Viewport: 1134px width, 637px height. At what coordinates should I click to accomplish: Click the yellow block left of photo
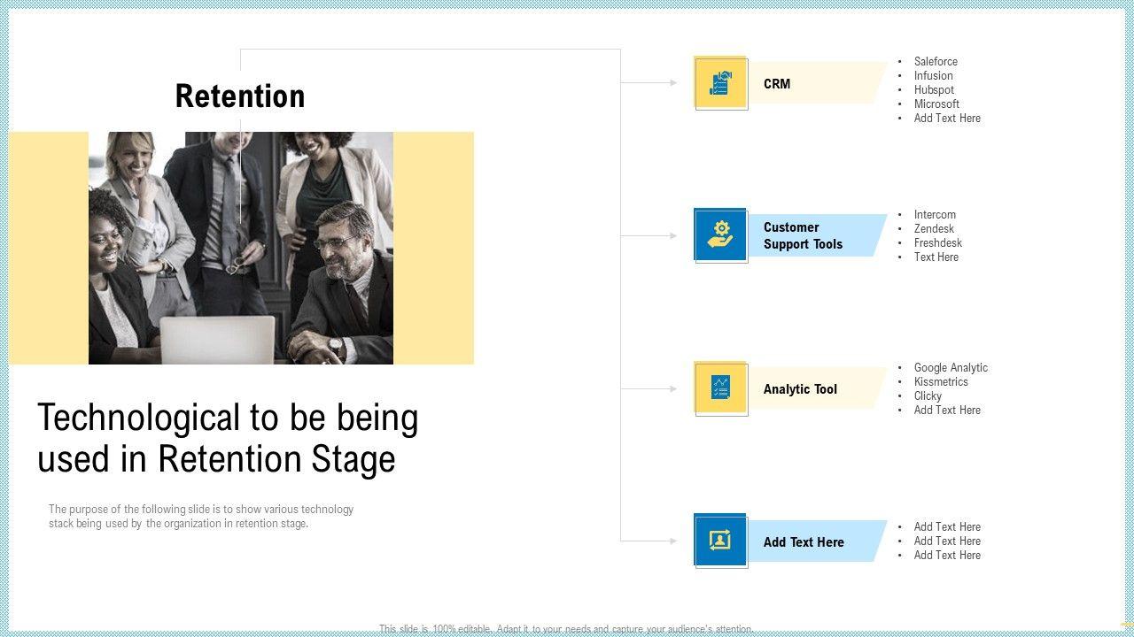point(49,248)
